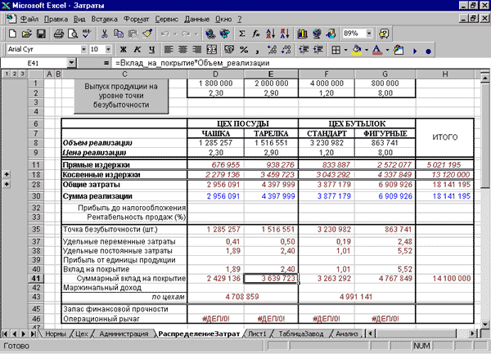Open the zoom percentage dropdown
The width and height of the screenshot is (491, 354).
coord(369,34)
